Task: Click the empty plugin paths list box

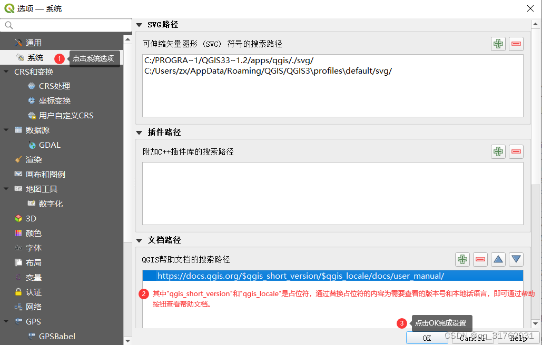Action: [x=332, y=193]
